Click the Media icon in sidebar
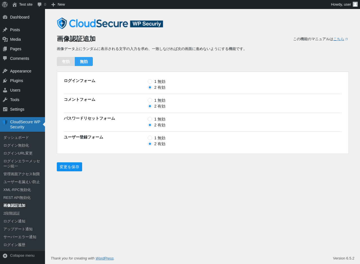Screen dimensions: 360x264 pos(5,39)
